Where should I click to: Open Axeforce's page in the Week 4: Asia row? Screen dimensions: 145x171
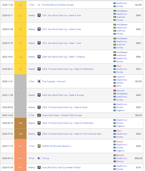121,31
